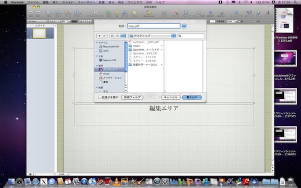Click the Group (グループ) toolbar icon
The width and height of the screenshot is (301, 188).
point(186,13)
